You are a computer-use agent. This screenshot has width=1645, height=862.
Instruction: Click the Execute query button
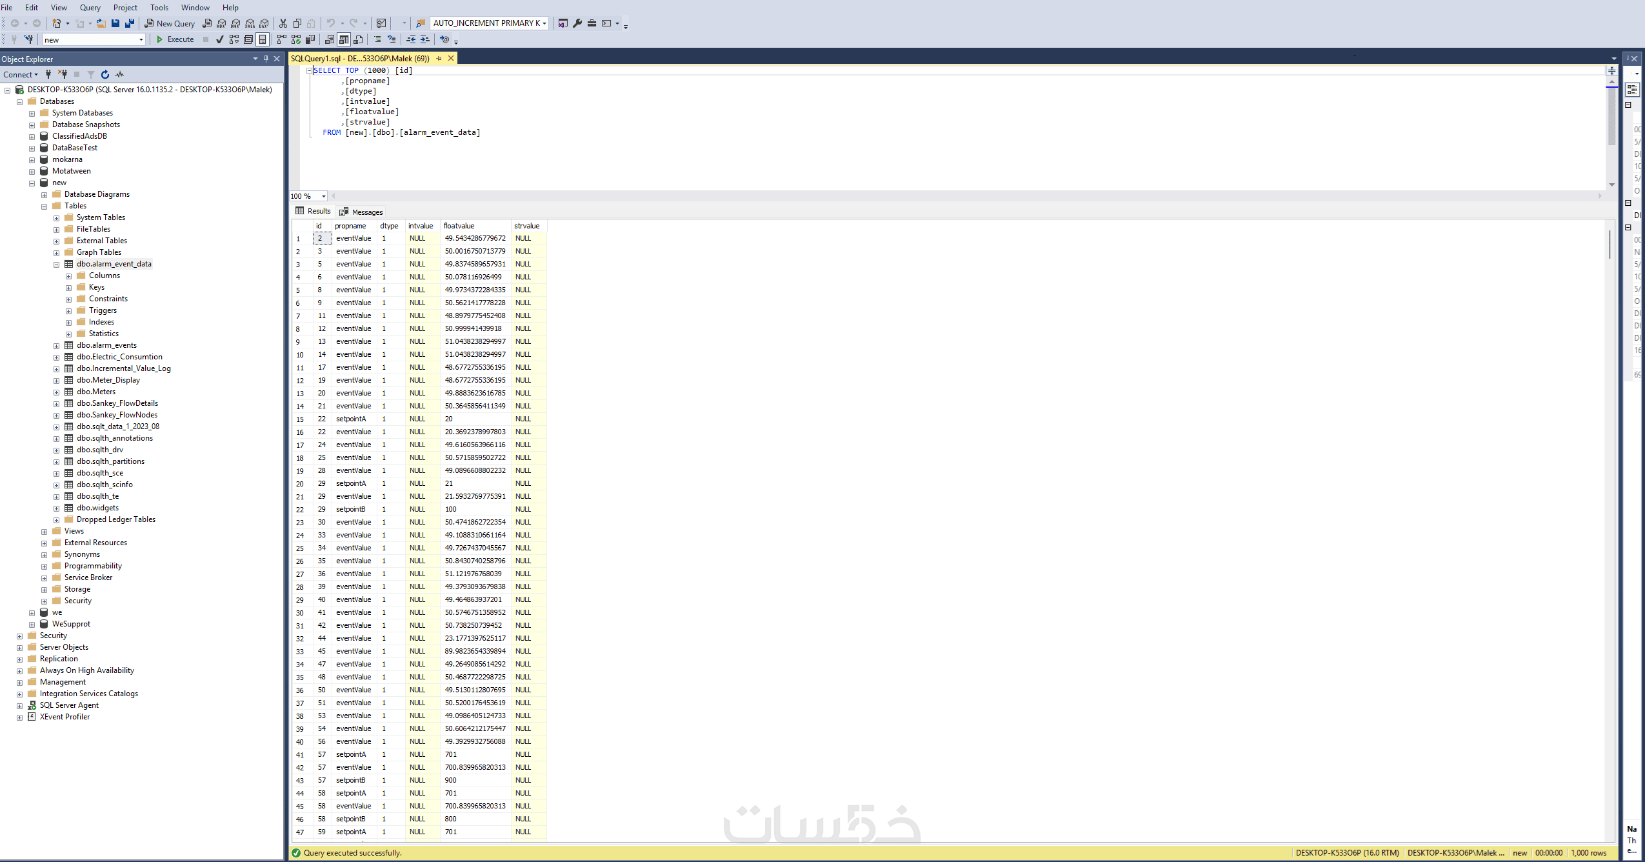tap(175, 39)
